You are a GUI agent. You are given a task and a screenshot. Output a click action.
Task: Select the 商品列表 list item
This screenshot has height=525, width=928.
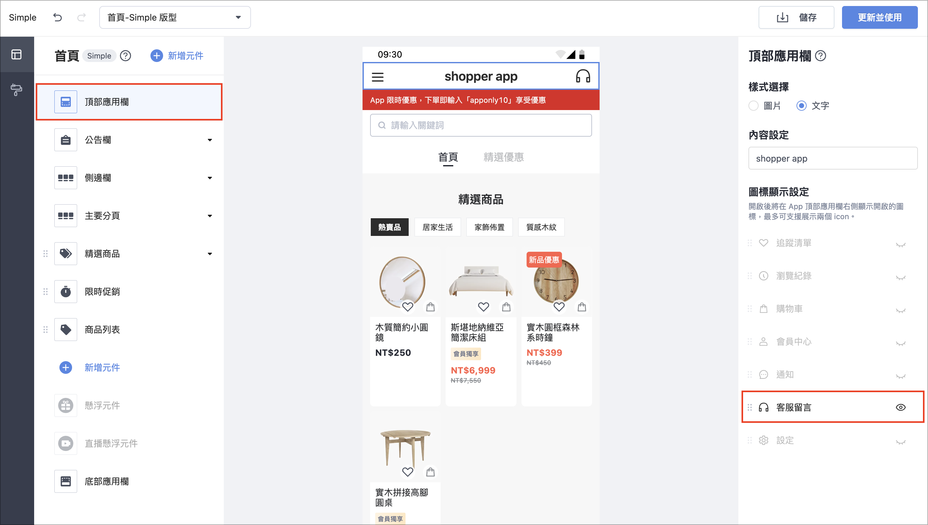click(129, 330)
